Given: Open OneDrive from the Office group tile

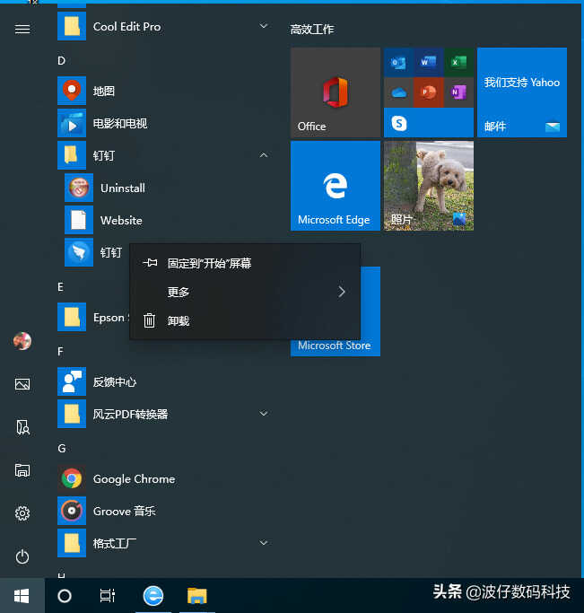Looking at the screenshot, I should click(398, 92).
